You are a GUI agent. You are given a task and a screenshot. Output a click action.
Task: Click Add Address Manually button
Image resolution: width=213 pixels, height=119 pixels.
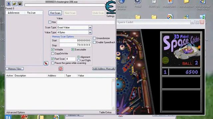point(104,69)
